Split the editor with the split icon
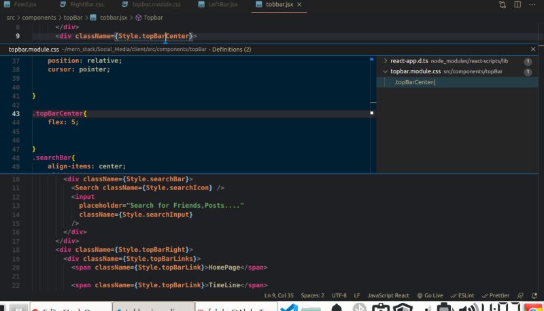 [x=517, y=5]
